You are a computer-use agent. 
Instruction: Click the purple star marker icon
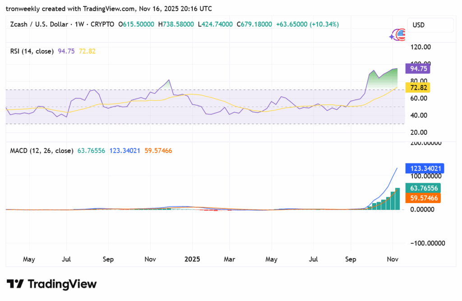point(392,37)
